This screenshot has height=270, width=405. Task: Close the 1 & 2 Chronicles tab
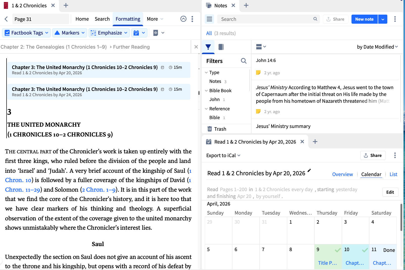point(53,5)
